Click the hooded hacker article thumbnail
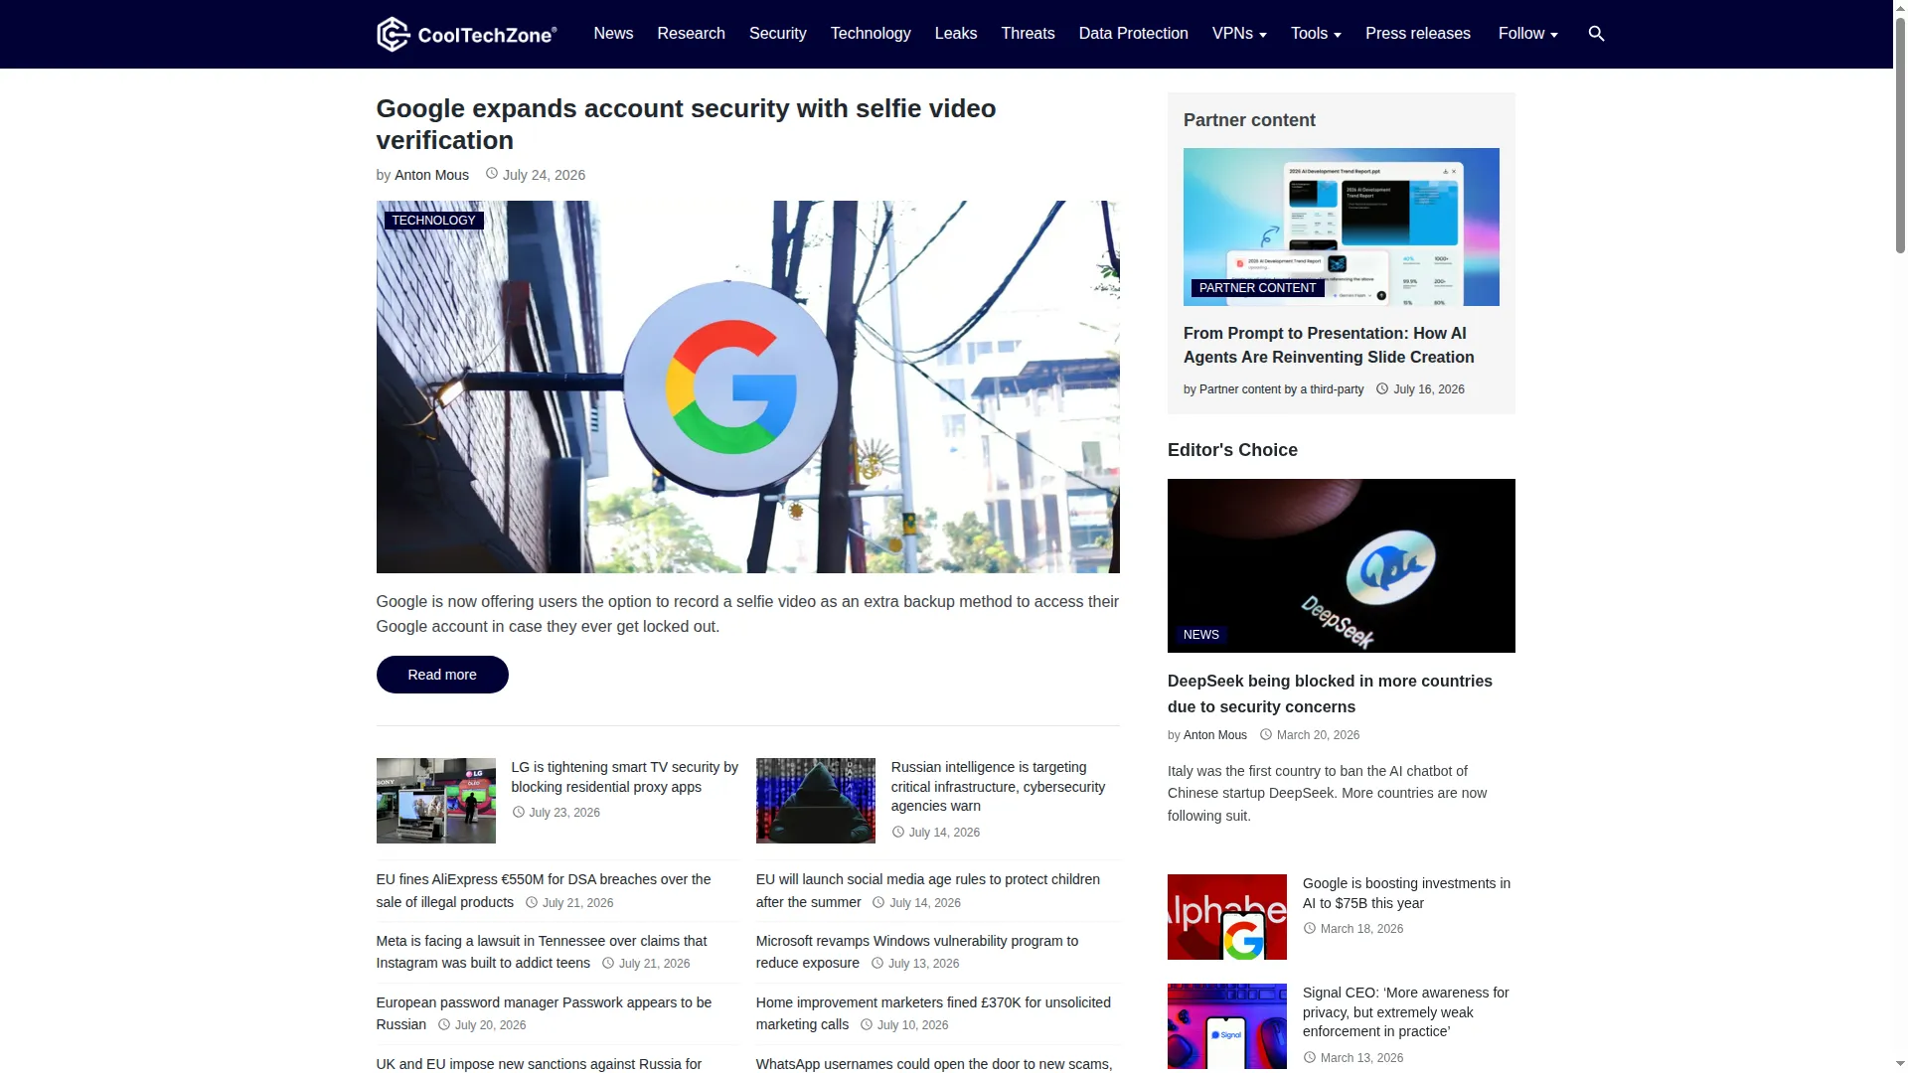The width and height of the screenshot is (1908, 1073). click(815, 801)
